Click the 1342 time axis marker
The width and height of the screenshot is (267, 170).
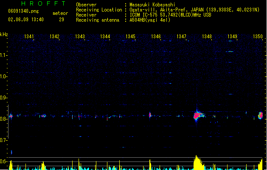54,36
